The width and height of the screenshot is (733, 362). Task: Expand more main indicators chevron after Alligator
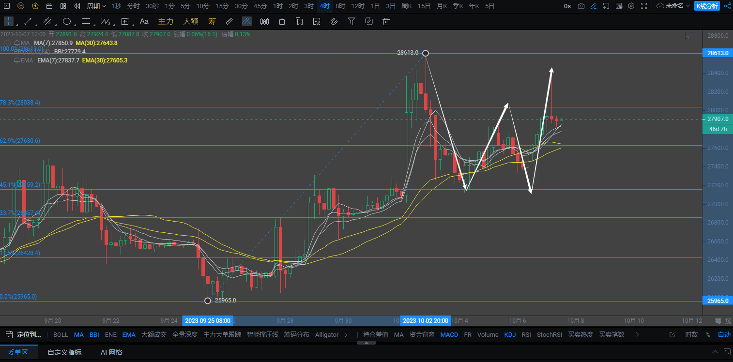[346, 334]
